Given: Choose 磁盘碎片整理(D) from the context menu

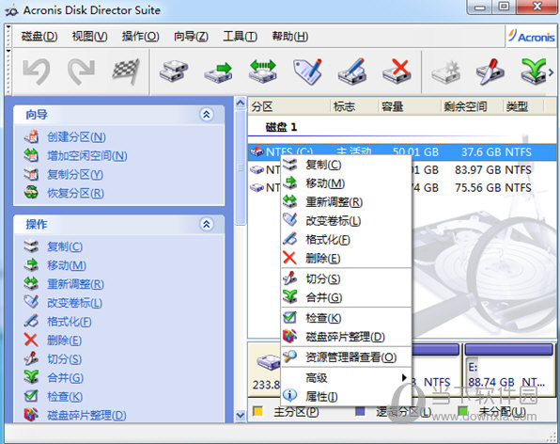Looking at the screenshot, I should point(346,337).
